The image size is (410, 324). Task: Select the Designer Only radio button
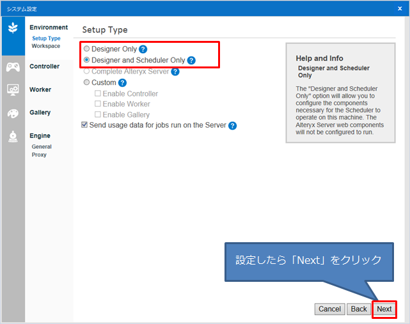(87, 49)
